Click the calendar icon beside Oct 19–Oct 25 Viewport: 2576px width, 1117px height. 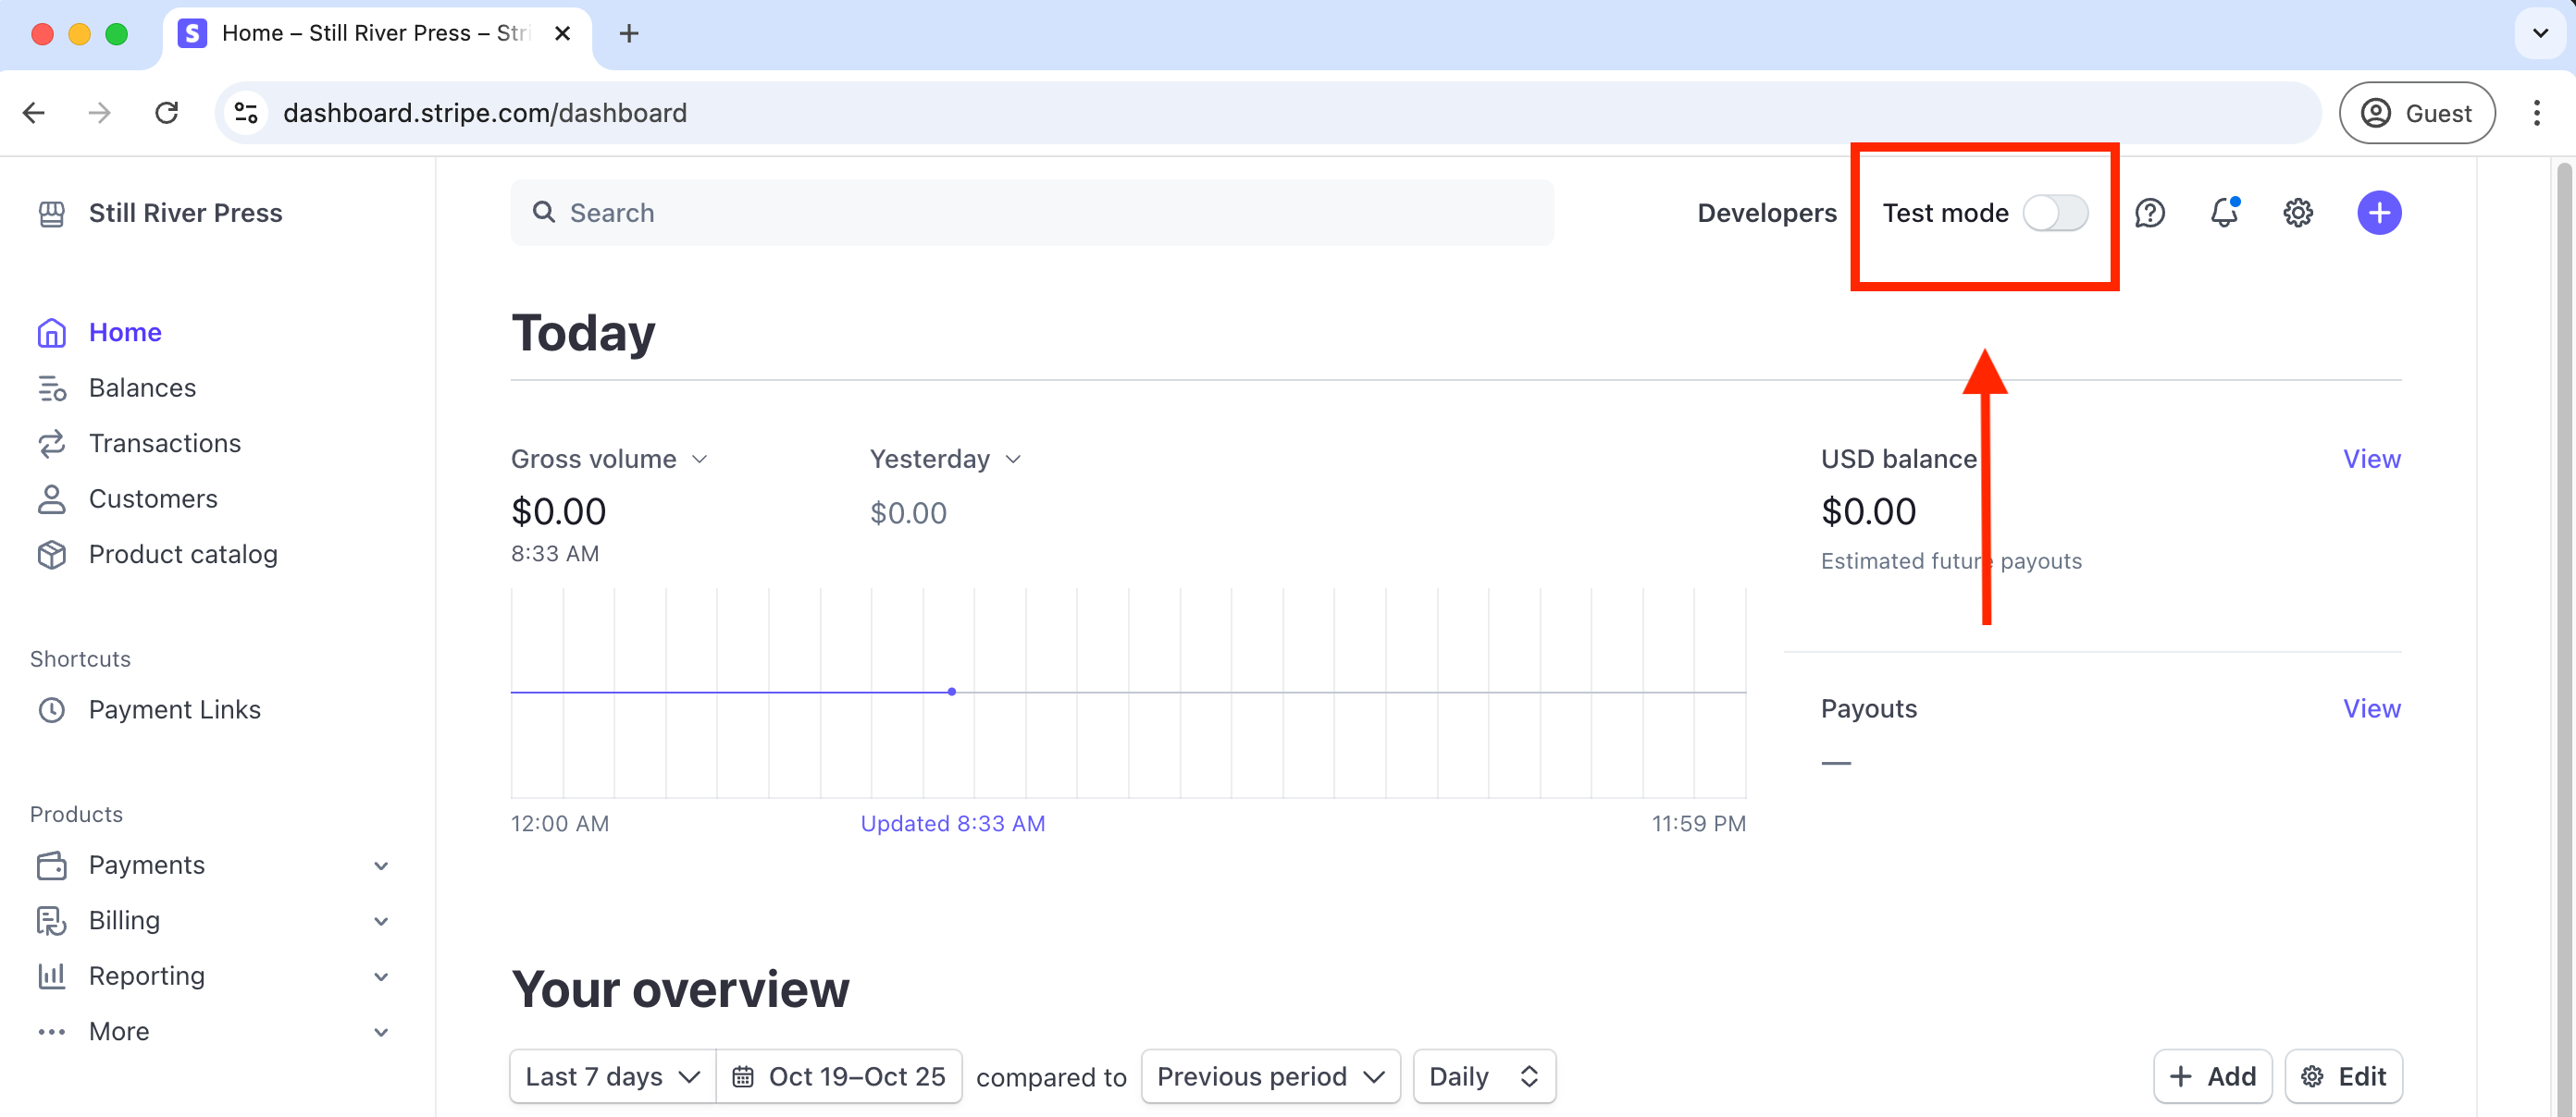point(743,1076)
